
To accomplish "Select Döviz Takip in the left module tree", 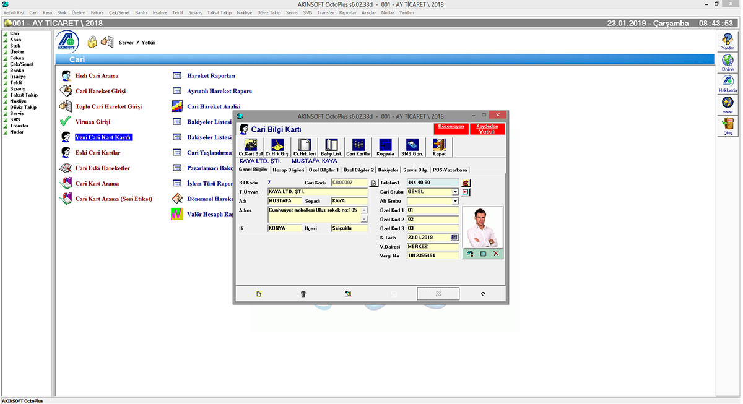I will [x=23, y=108].
